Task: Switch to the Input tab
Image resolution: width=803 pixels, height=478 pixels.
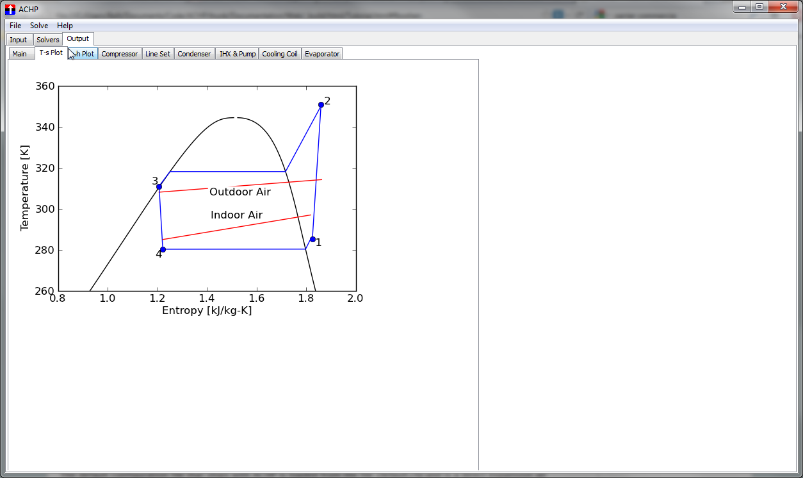Action: click(19, 40)
